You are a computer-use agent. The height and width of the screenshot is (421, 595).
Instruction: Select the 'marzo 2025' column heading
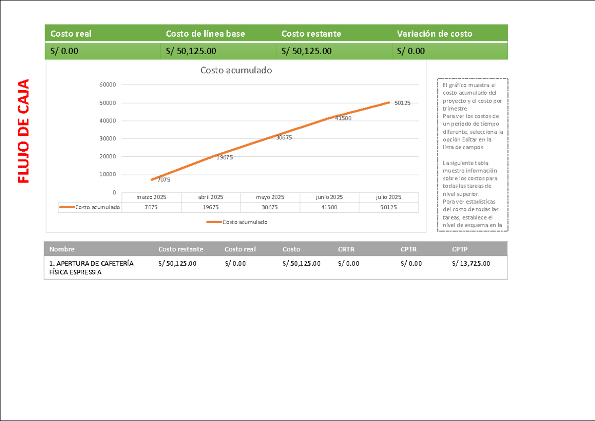pos(151,197)
